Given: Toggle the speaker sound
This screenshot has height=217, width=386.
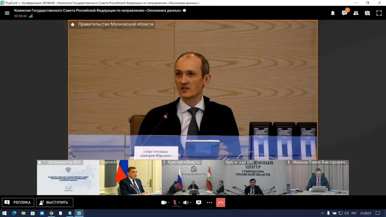Looking at the screenshot, I should click(186, 203).
